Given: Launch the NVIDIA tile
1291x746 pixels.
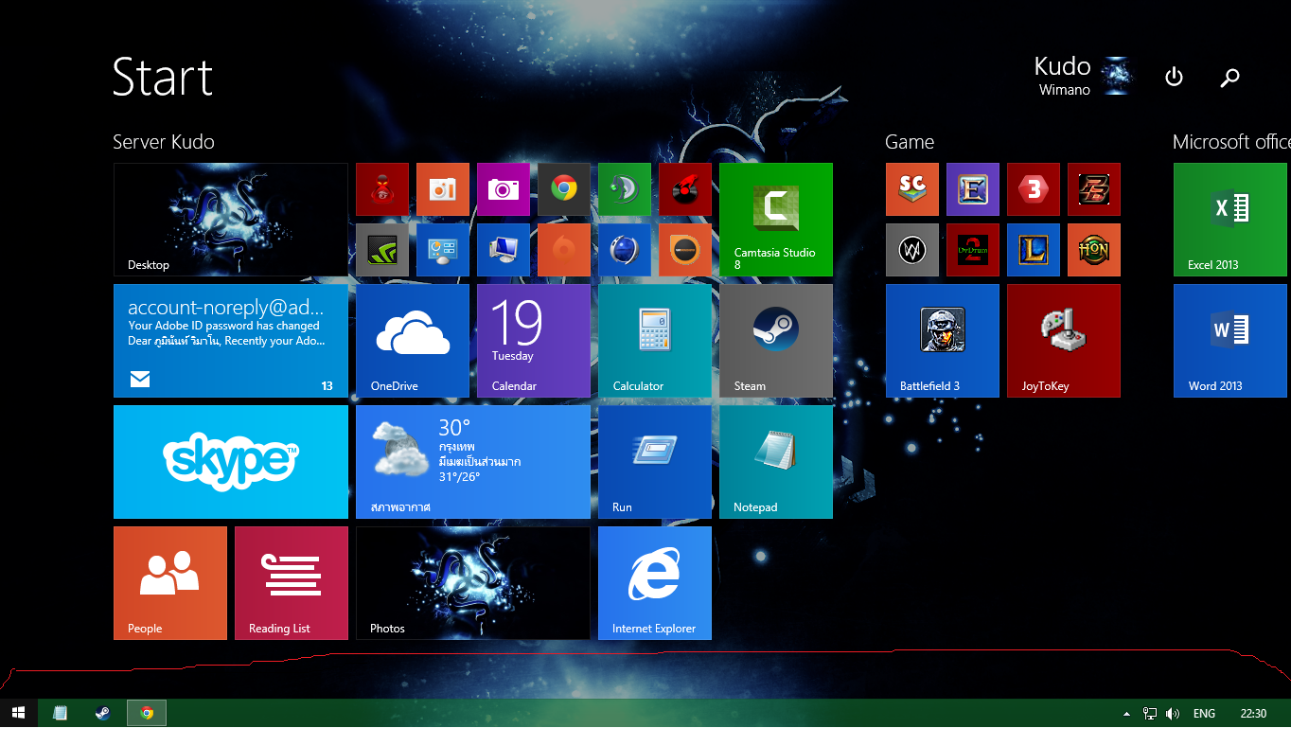Looking at the screenshot, I should [382, 250].
